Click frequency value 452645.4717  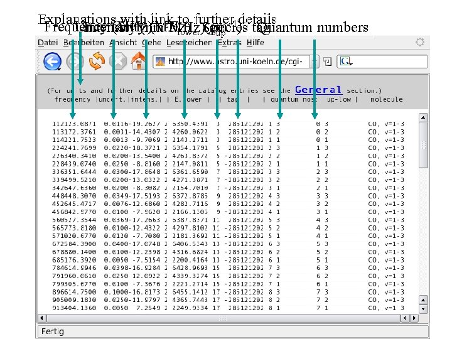point(74,204)
